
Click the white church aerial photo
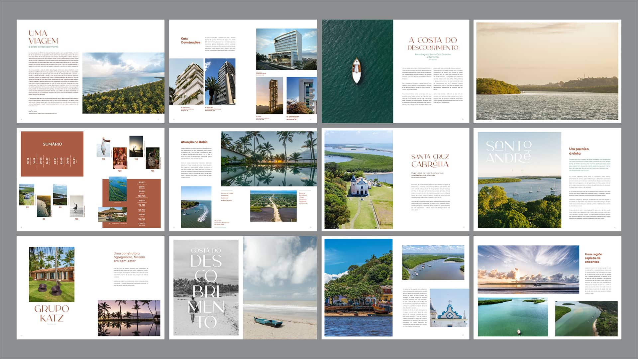(x=359, y=179)
